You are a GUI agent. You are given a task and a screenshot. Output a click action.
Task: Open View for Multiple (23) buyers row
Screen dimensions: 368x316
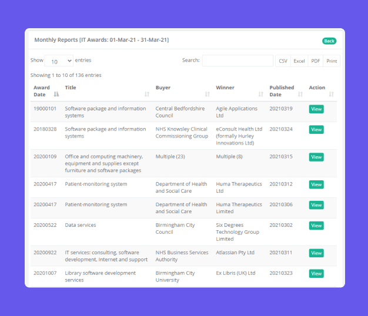coord(316,157)
